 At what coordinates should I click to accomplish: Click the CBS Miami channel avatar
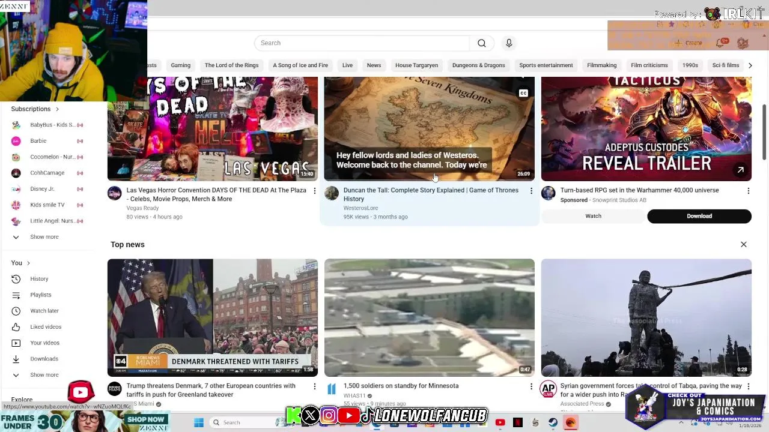pos(114,389)
